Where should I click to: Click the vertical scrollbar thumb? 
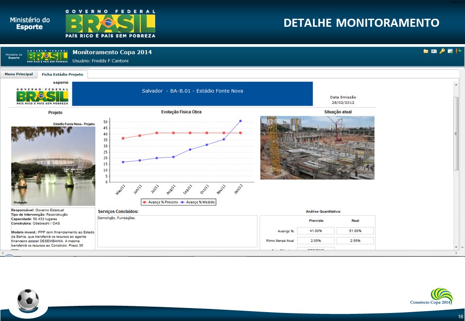pyautogui.click(x=456, y=134)
